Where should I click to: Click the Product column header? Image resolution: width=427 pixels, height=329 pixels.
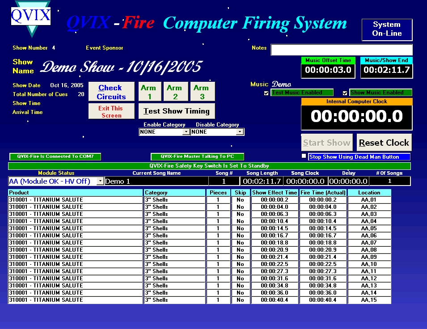click(x=76, y=193)
